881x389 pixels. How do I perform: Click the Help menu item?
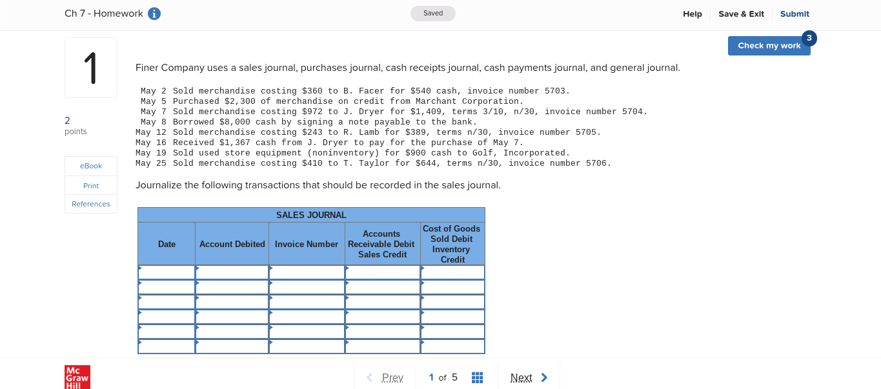pyautogui.click(x=692, y=14)
